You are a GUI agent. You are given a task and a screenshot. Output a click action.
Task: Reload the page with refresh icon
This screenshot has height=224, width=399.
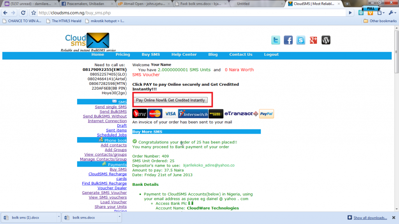click(x=23, y=13)
